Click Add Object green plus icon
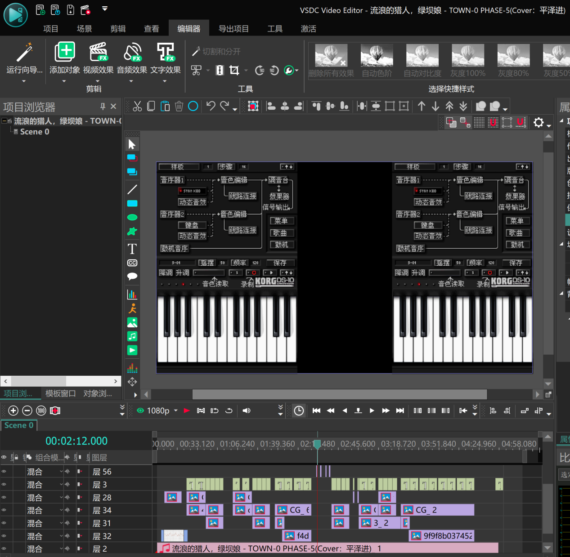Viewport: 570px width, 557px height. [65, 52]
